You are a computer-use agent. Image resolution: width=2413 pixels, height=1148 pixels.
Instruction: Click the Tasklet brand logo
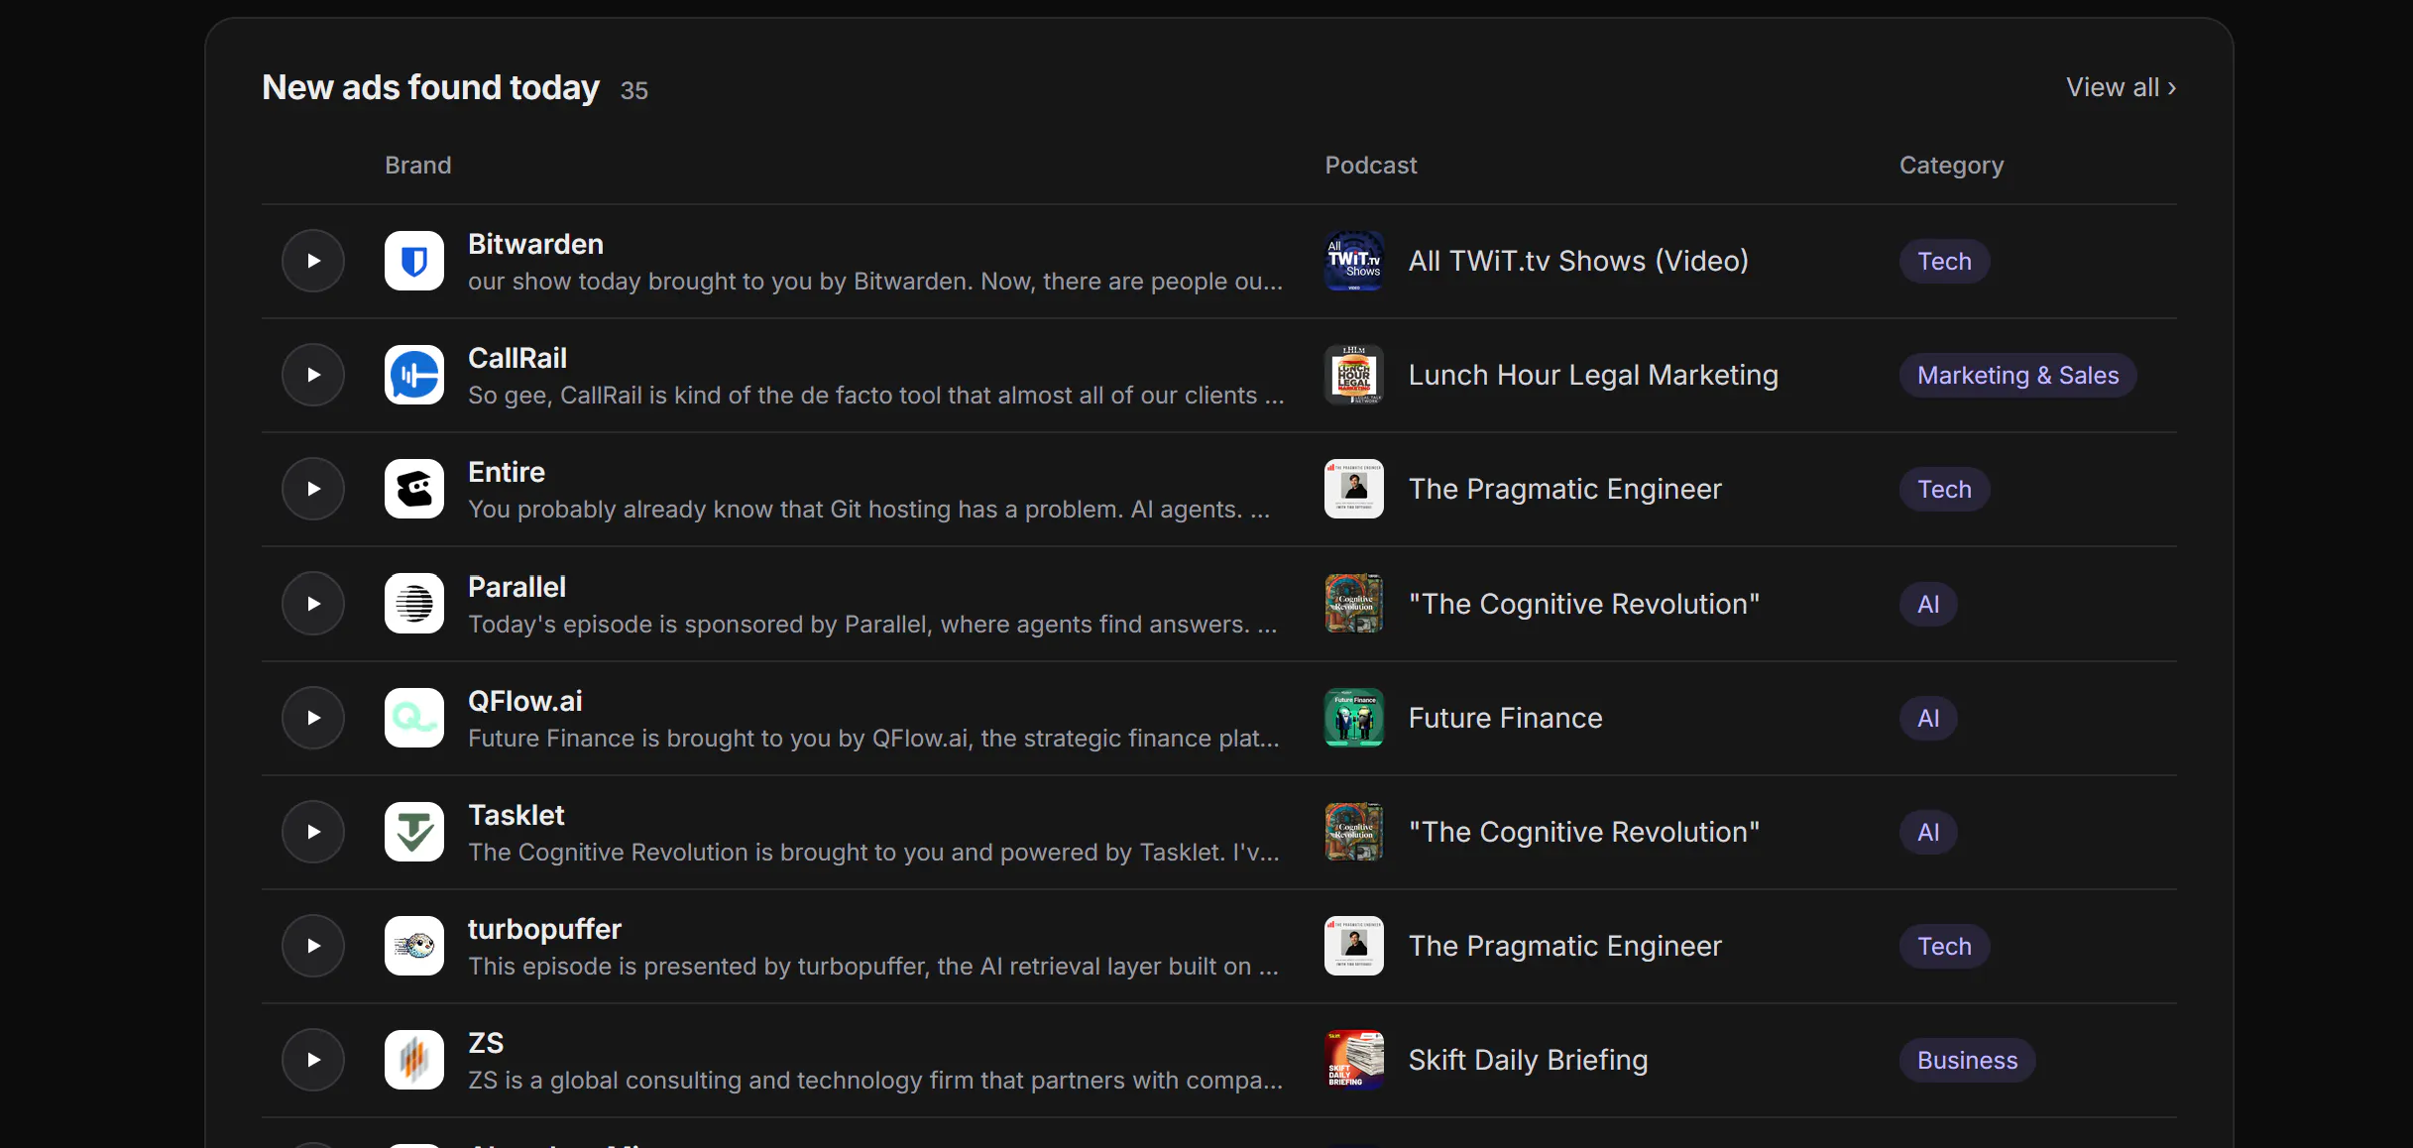coord(414,832)
